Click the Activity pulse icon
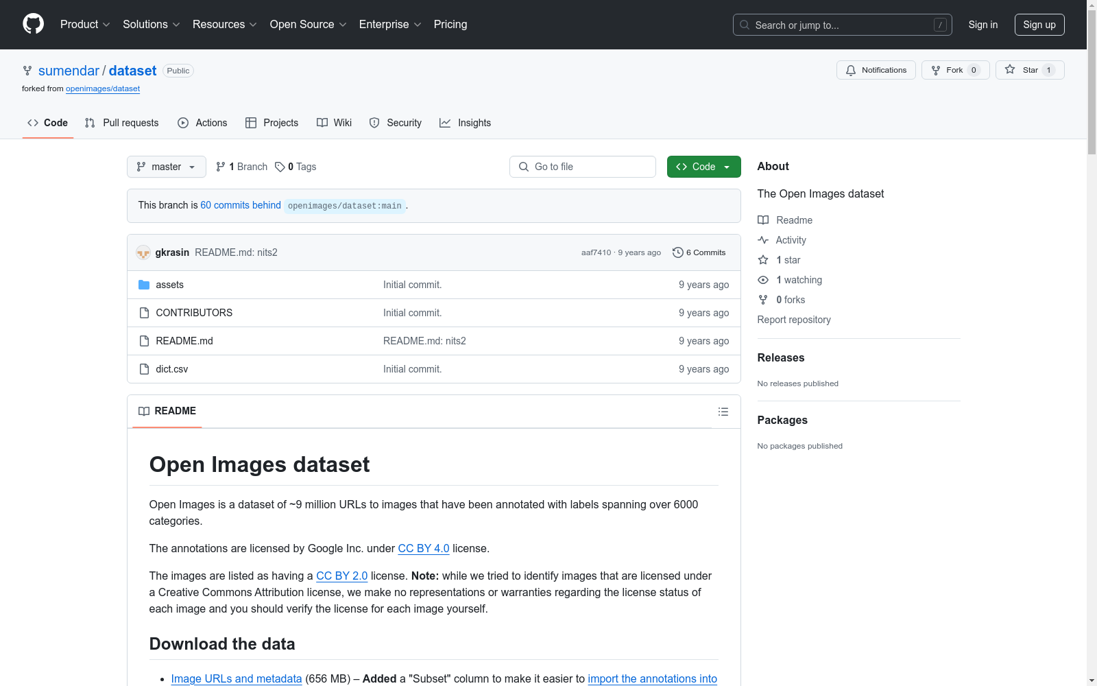The height and width of the screenshot is (686, 1097). [x=763, y=240]
